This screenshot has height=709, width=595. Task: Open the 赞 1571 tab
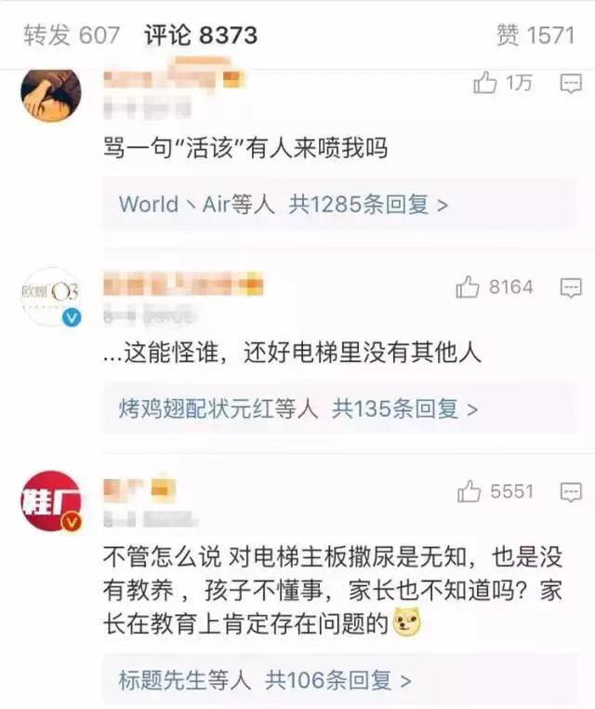(x=535, y=35)
